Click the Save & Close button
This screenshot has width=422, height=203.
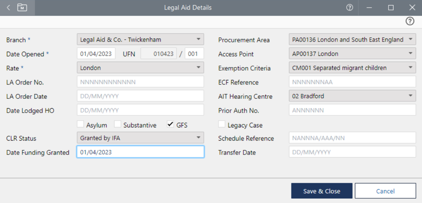(x=322, y=191)
